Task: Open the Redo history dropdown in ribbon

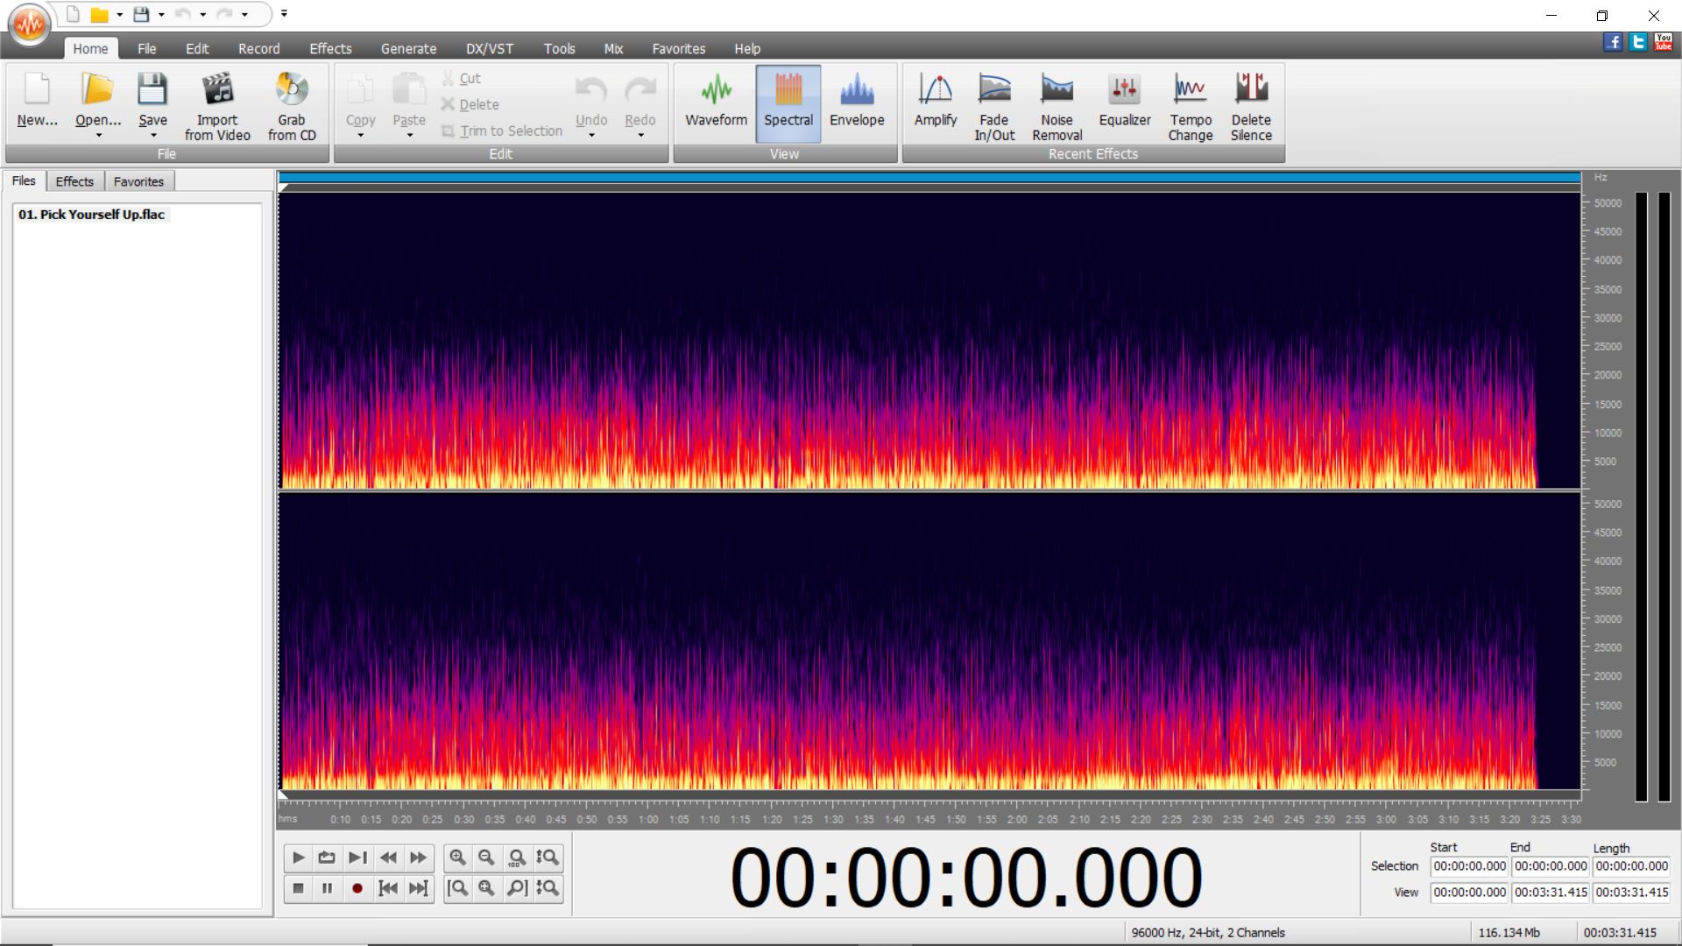Action: coord(640,136)
